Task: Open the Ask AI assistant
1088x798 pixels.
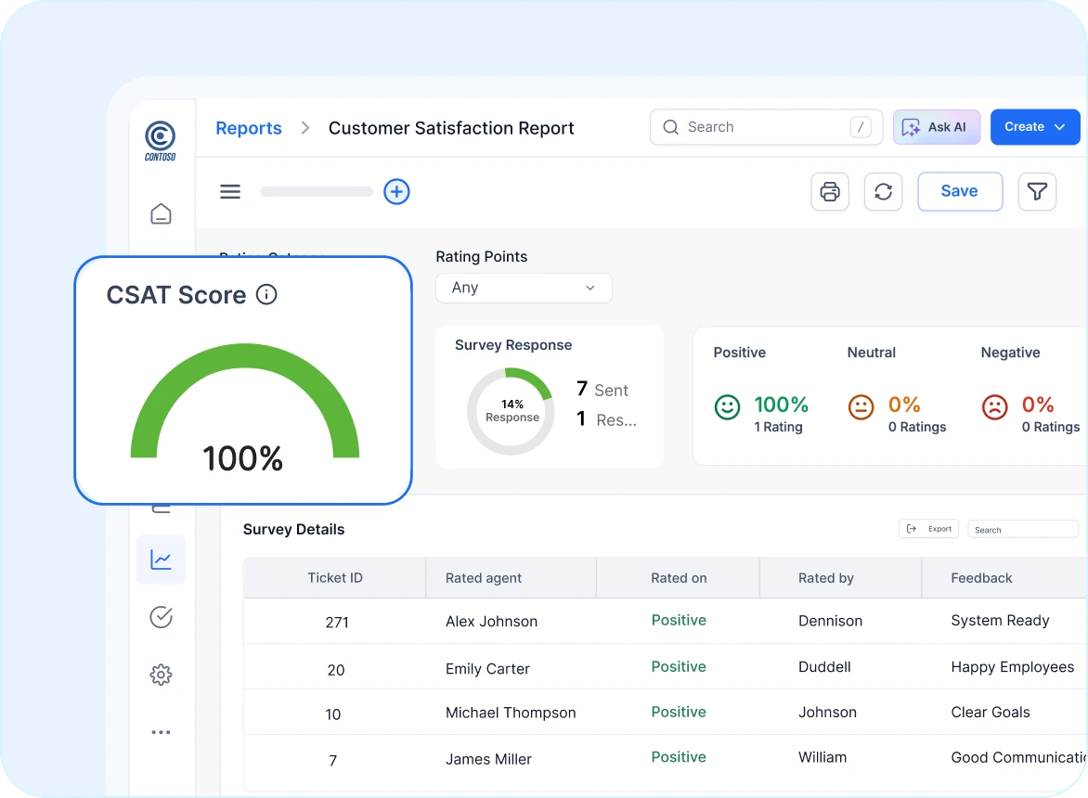Action: [937, 127]
